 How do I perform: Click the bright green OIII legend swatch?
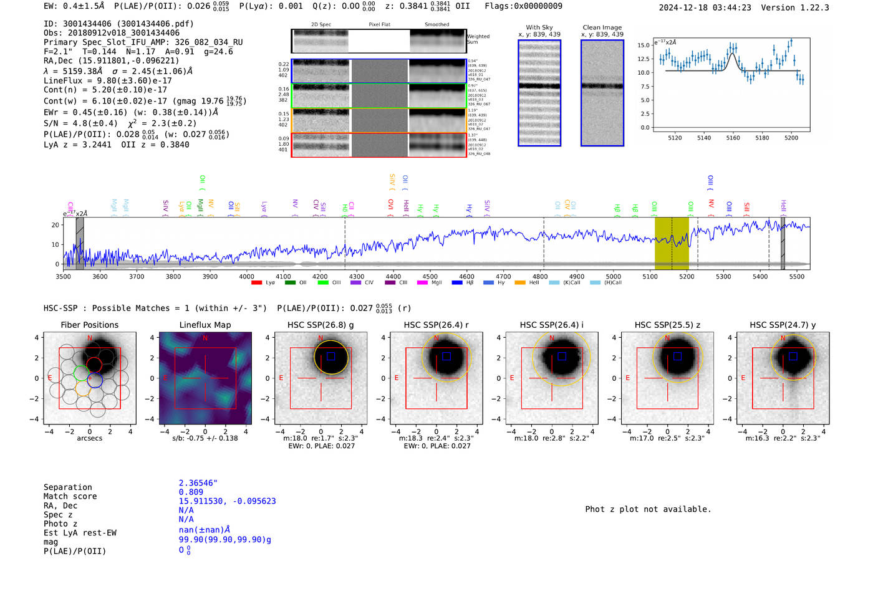322,283
